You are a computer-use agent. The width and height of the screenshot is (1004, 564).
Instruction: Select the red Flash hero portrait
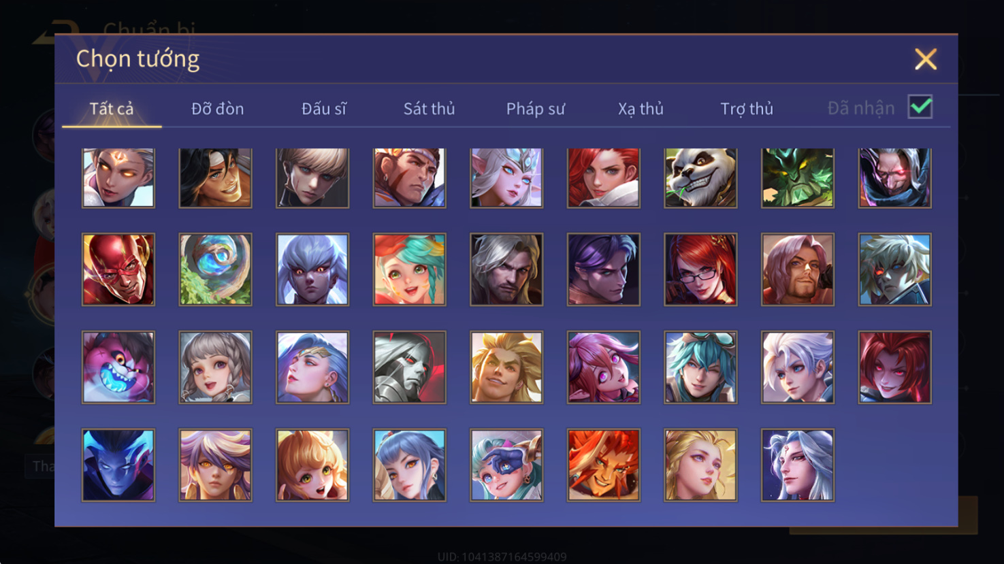(118, 269)
